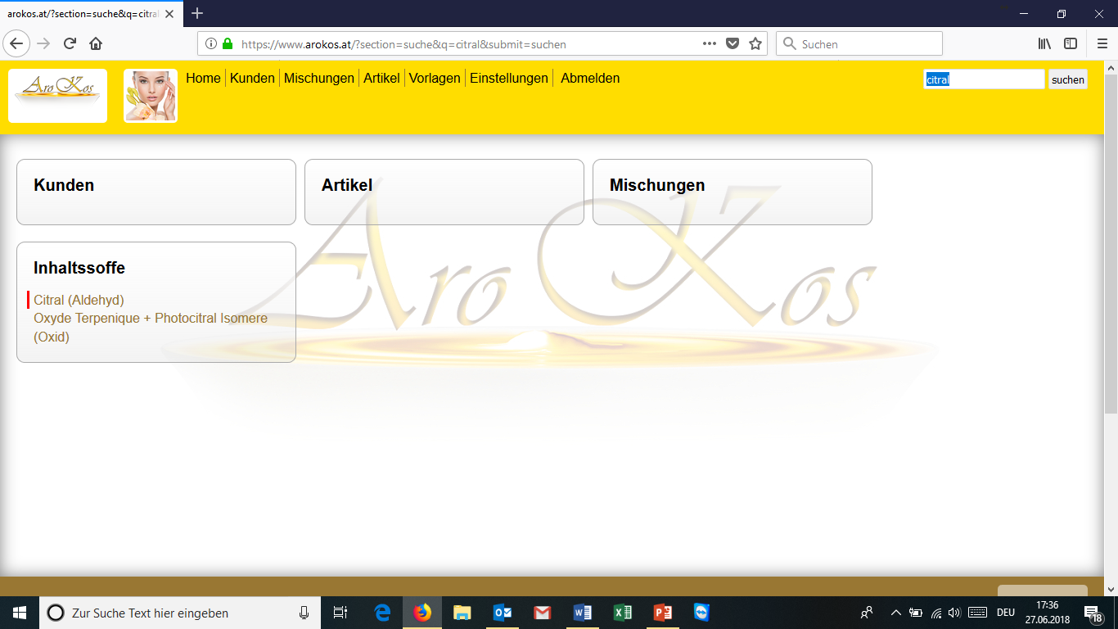Switch to Firefox in the taskbar

pyautogui.click(x=422, y=613)
